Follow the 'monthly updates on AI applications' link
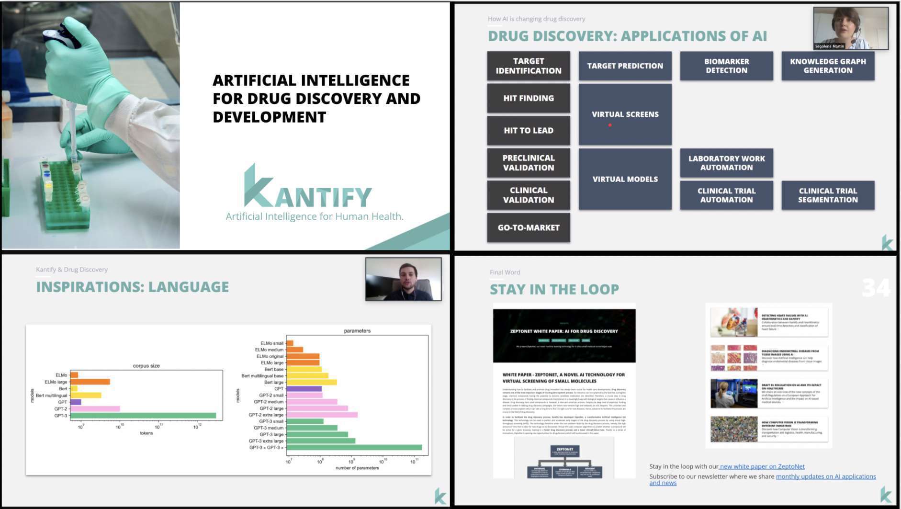 pos(826,476)
